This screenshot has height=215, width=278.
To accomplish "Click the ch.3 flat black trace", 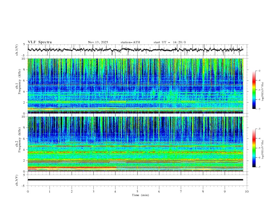I will coord(135,180).
